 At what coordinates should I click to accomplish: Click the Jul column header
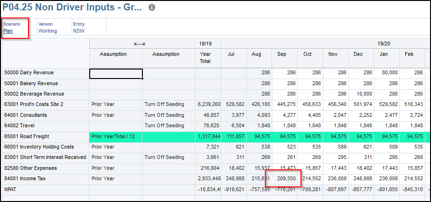point(234,58)
